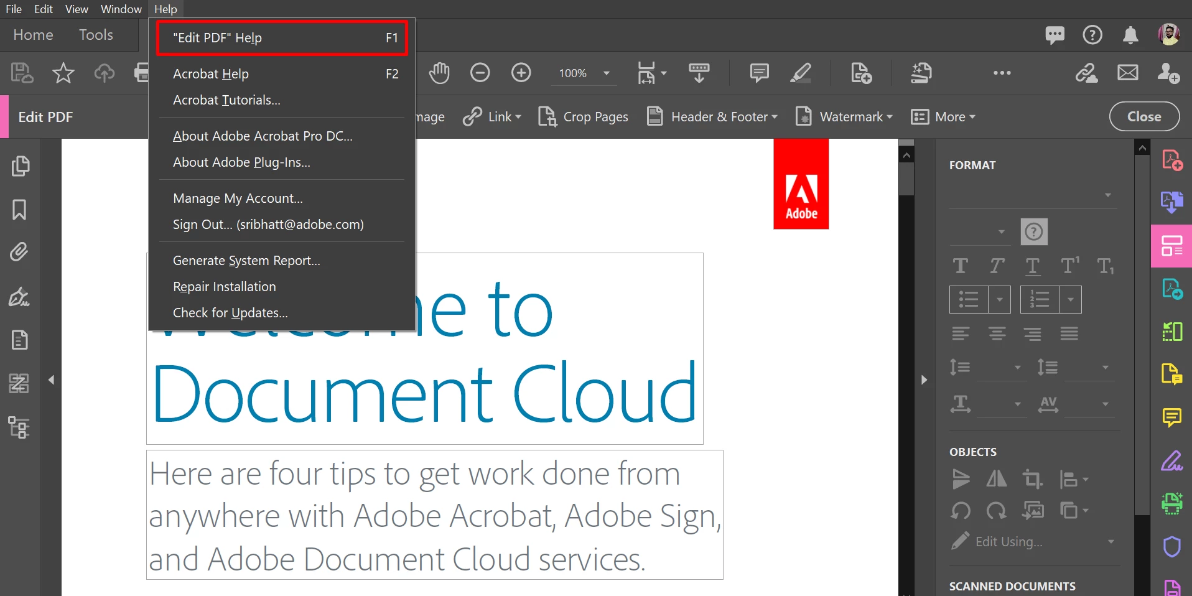Select the highlighter pen tool

pyautogui.click(x=801, y=73)
